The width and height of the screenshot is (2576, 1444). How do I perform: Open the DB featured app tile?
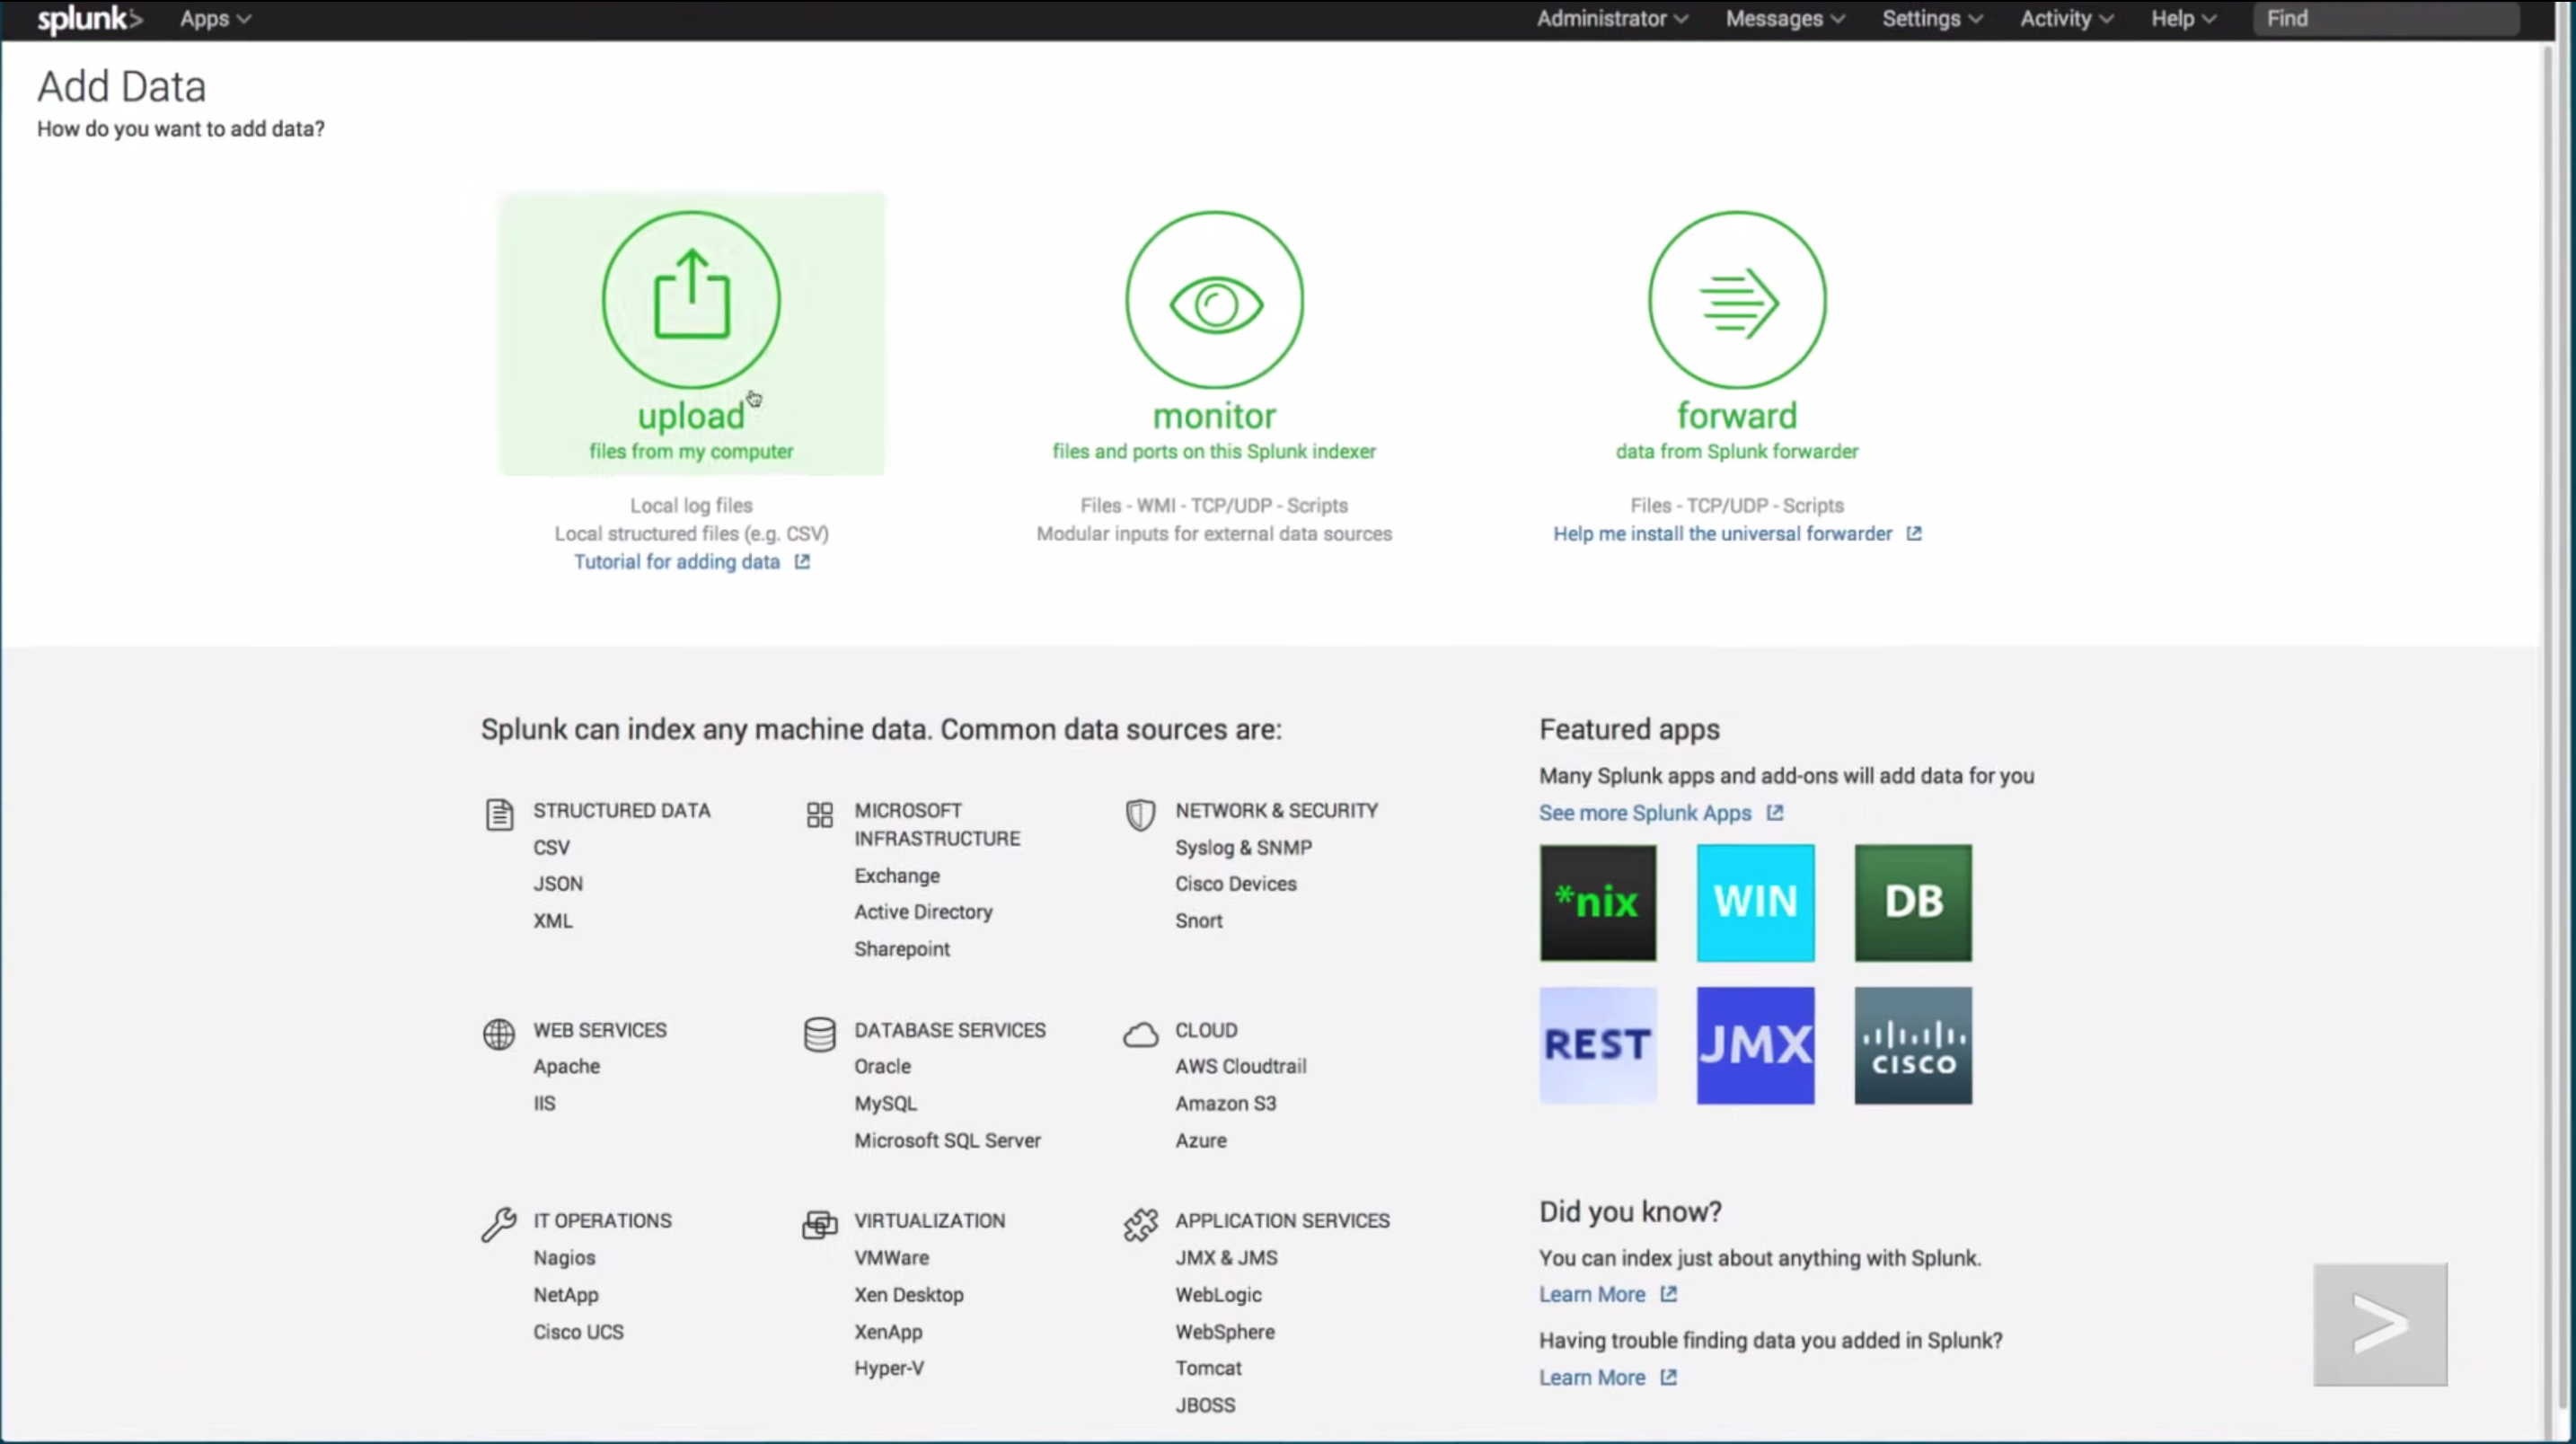(1912, 902)
